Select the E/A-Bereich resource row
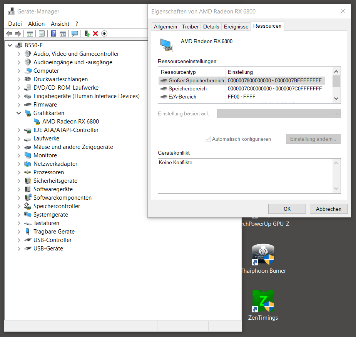 point(242,97)
